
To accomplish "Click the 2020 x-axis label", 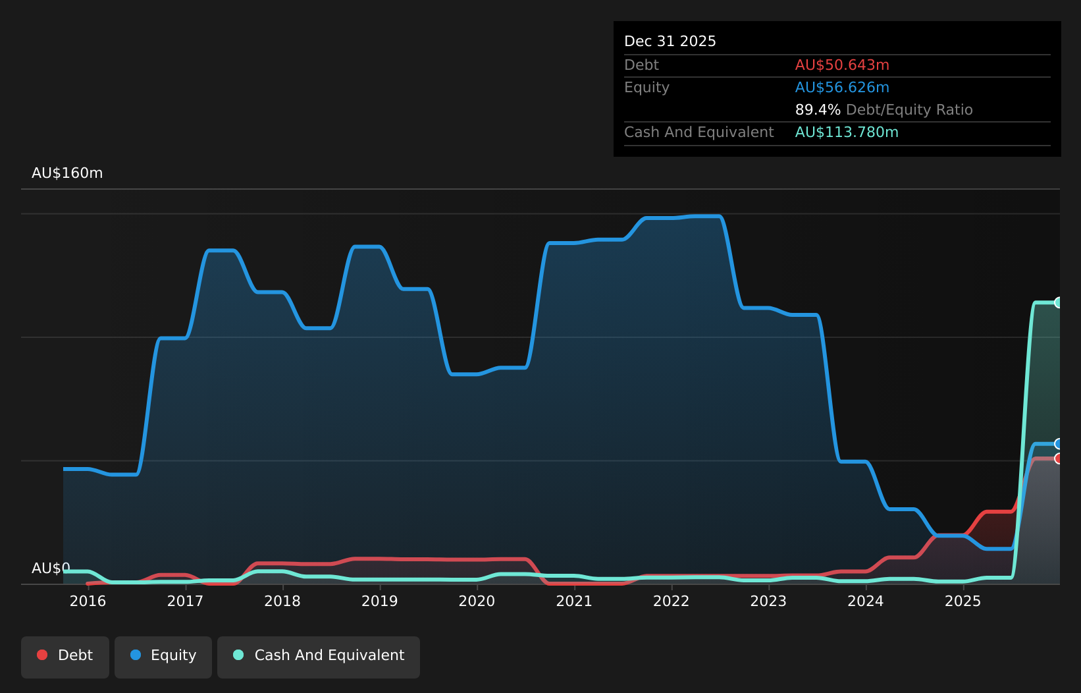I will [477, 601].
